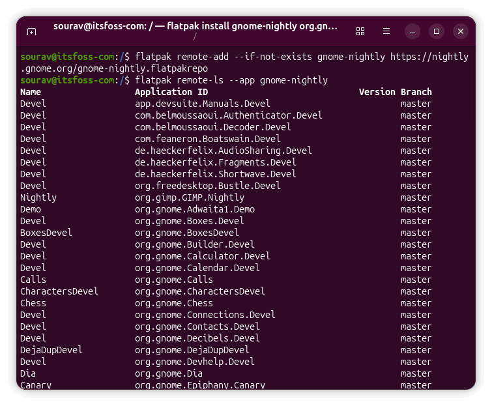The height and width of the screenshot is (406, 492).
Task: Click com.belmoussaoui.Decoder.Devel entry
Action: coord(212,127)
